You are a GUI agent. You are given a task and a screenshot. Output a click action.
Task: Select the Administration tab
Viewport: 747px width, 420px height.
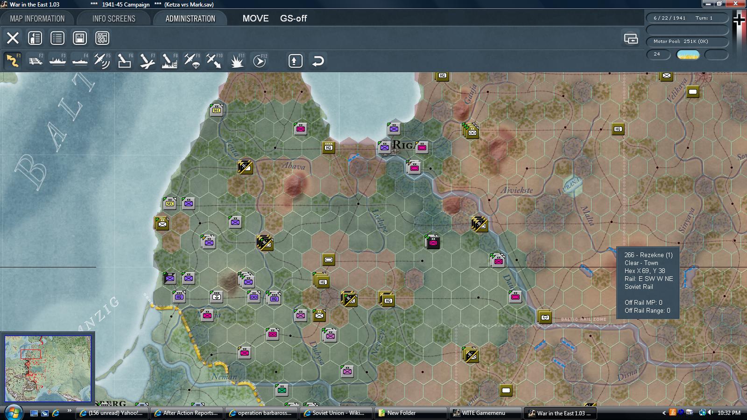point(190,19)
